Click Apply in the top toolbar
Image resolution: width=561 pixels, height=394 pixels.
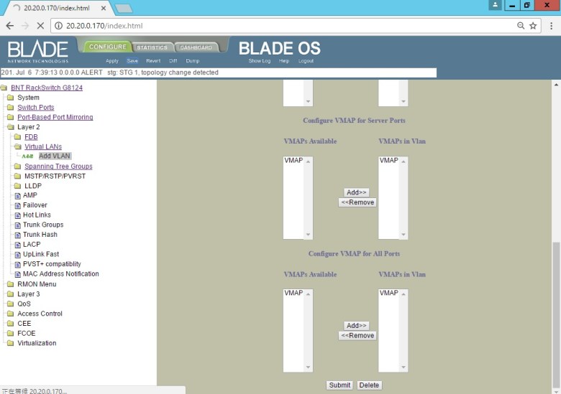tap(112, 61)
